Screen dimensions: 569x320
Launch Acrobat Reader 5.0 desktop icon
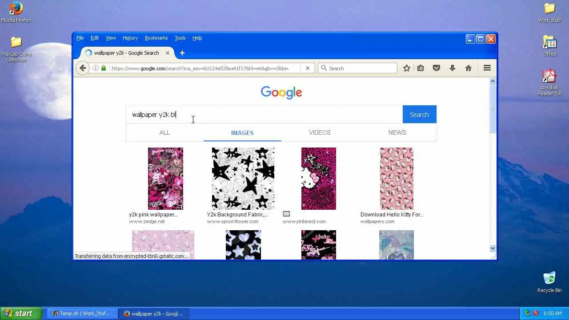[549, 83]
